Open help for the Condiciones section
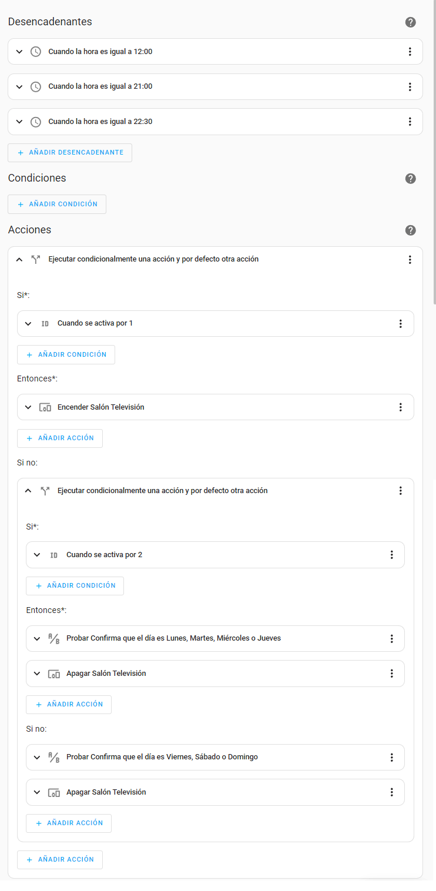This screenshot has width=436, height=891. 410,179
